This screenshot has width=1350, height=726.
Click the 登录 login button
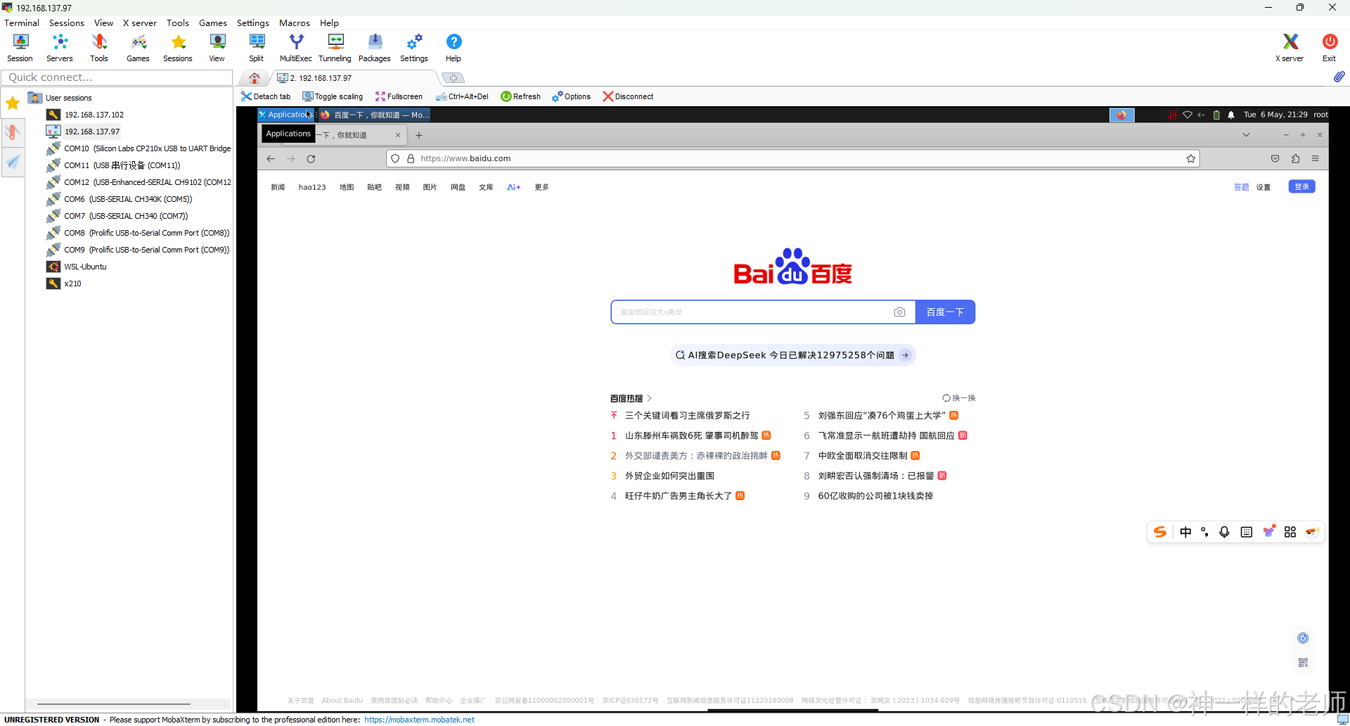(x=1301, y=186)
